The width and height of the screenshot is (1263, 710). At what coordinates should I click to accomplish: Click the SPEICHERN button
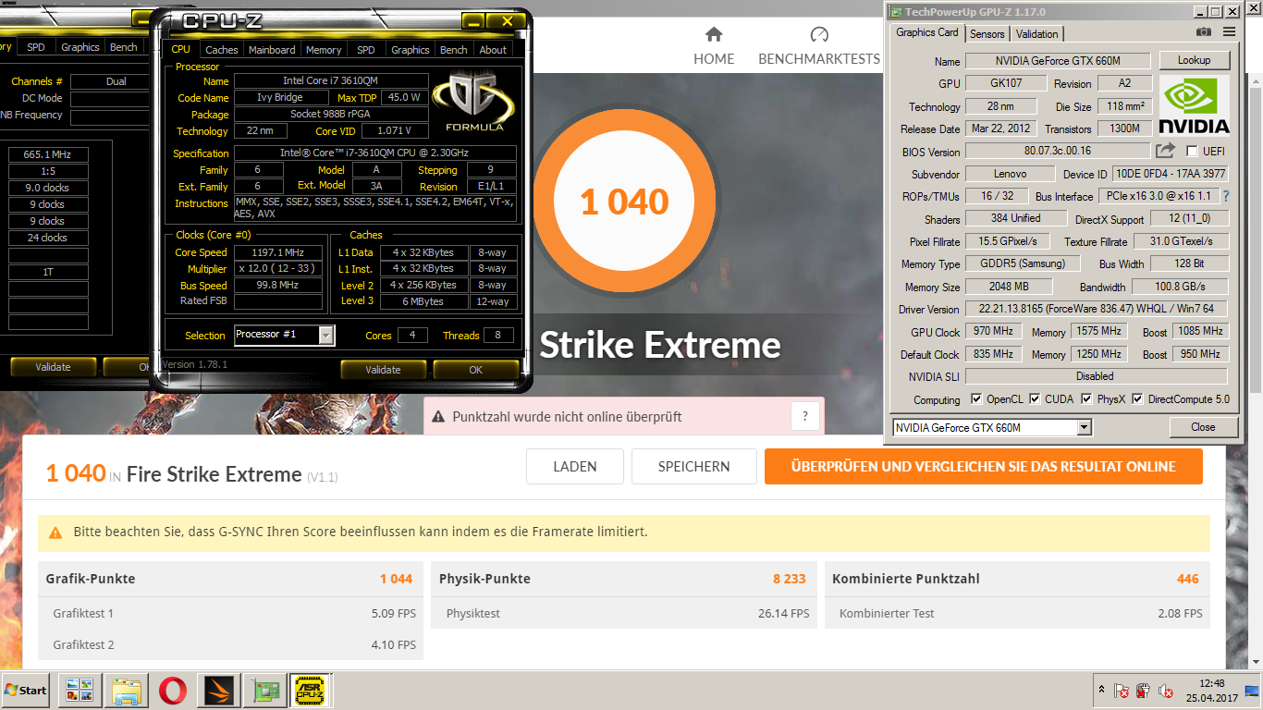click(x=694, y=467)
